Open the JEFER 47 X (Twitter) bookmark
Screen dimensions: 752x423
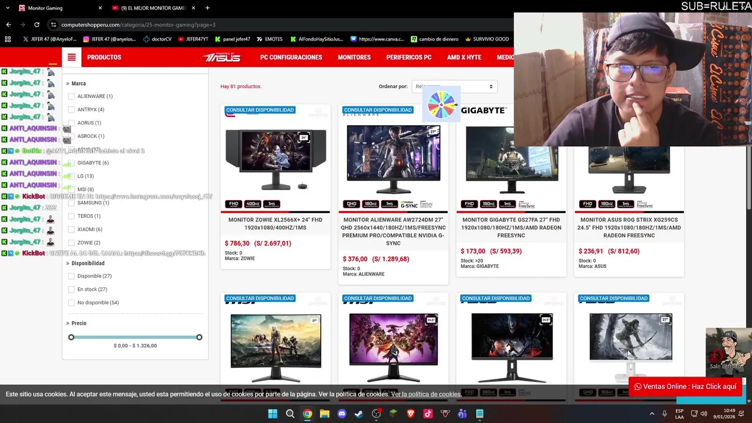tap(49, 39)
